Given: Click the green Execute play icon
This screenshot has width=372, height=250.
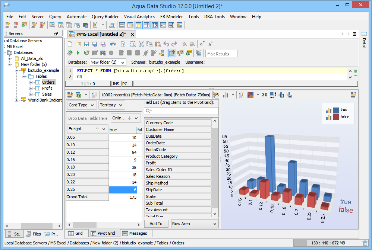Looking at the screenshot, I should [78, 53].
